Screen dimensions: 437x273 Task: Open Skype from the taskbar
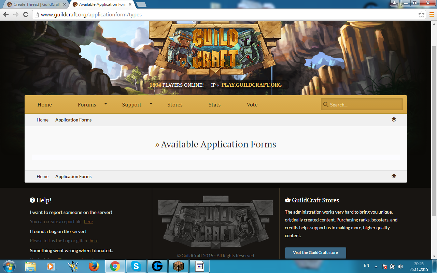tap(136, 266)
